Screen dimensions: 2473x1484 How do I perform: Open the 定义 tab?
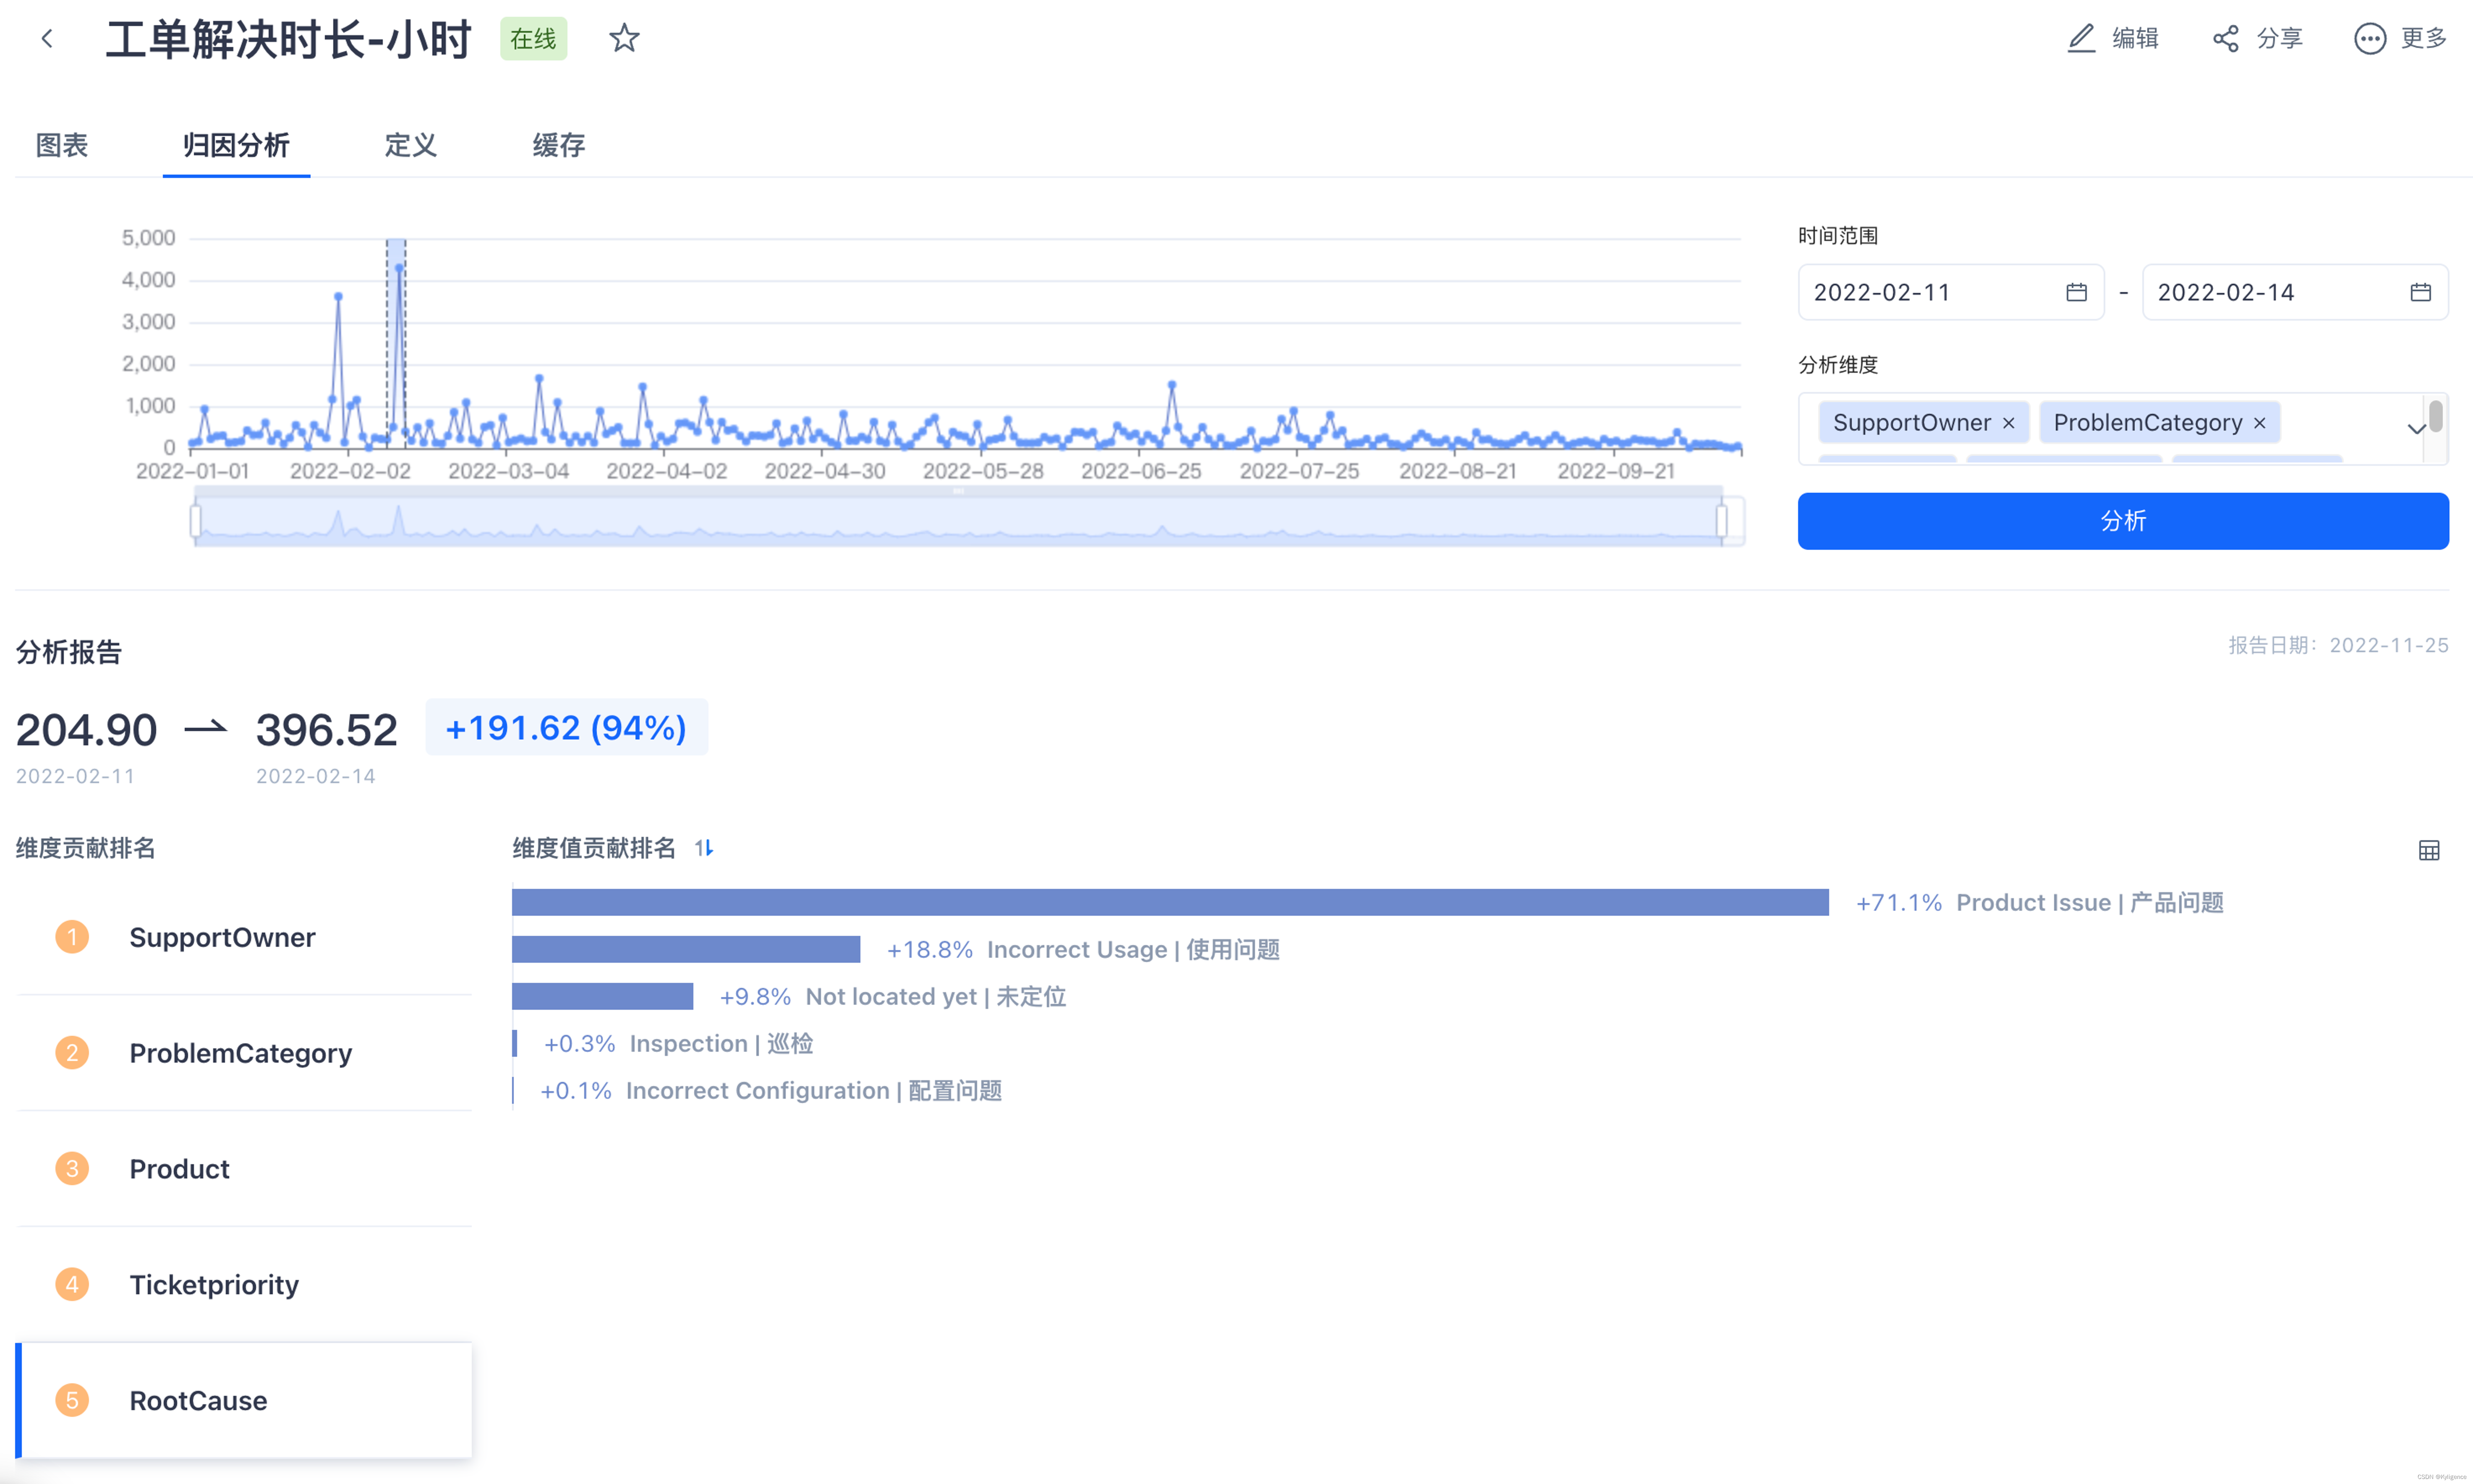[x=410, y=145]
